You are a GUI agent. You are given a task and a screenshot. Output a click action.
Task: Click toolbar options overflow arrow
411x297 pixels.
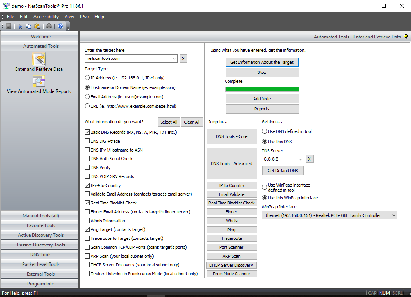click(68, 28)
